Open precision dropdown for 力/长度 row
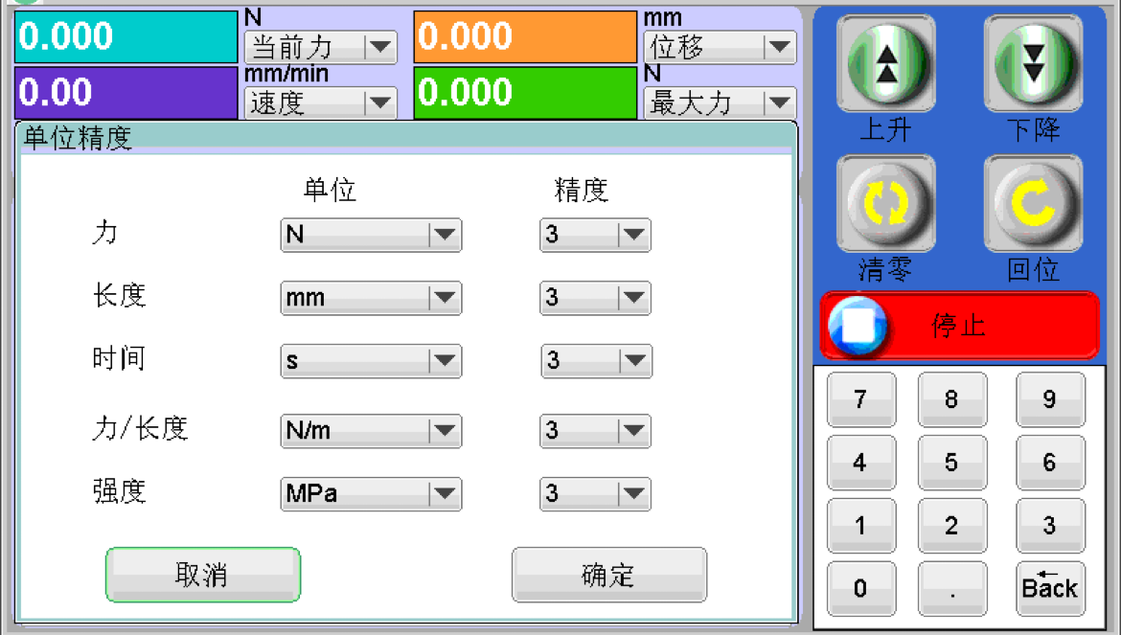The height and width of the screenshot is (635, 1121). click(595, 431)
